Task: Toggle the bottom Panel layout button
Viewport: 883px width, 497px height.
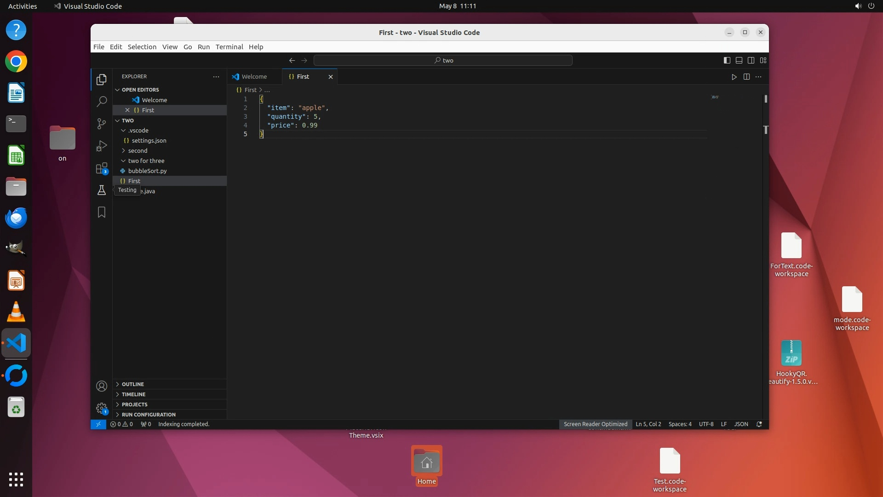Action: click(739, 60)
